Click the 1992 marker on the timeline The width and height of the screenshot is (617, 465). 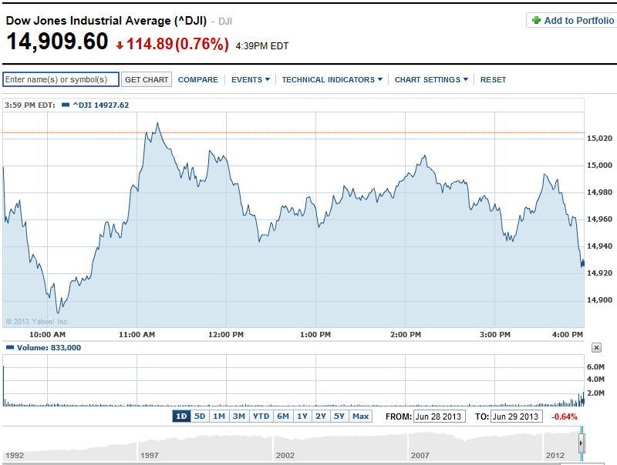(15, 455)
